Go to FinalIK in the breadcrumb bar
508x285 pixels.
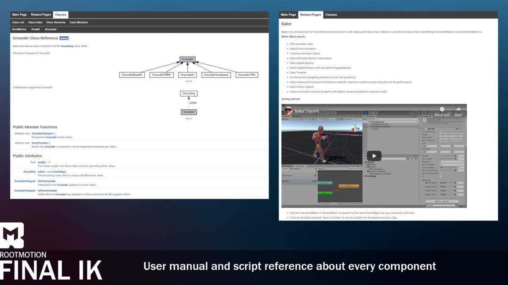click(x=36, y=30)
